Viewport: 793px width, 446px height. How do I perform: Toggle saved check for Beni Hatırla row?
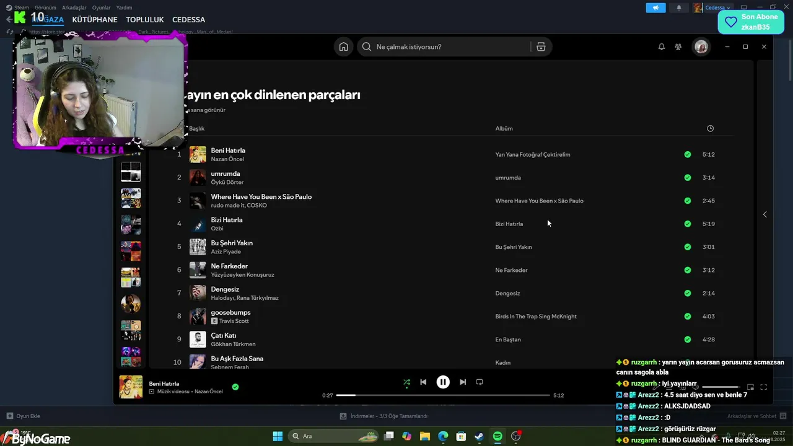coord(688,154)
